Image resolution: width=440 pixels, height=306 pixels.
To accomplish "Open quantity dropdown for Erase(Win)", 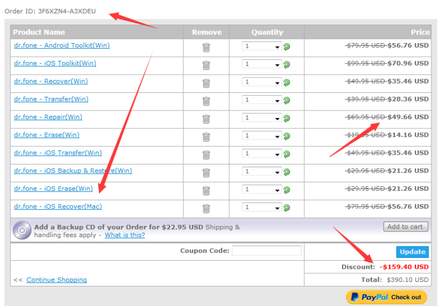I will tap(262, 136).
